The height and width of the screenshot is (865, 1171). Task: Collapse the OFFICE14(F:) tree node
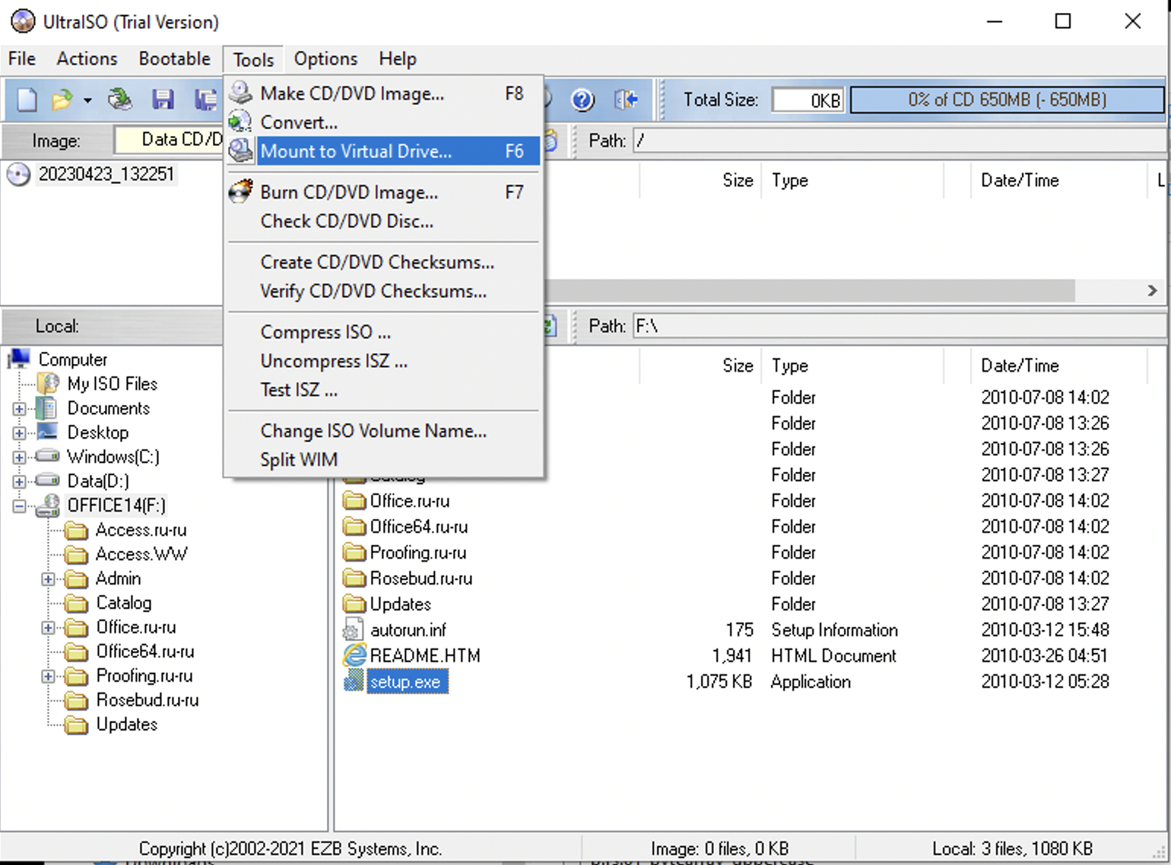click(x=20, y=505)
